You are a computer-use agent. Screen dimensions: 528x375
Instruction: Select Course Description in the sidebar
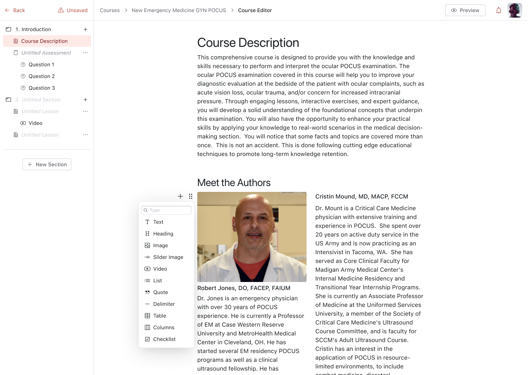[x=47, y=41]
